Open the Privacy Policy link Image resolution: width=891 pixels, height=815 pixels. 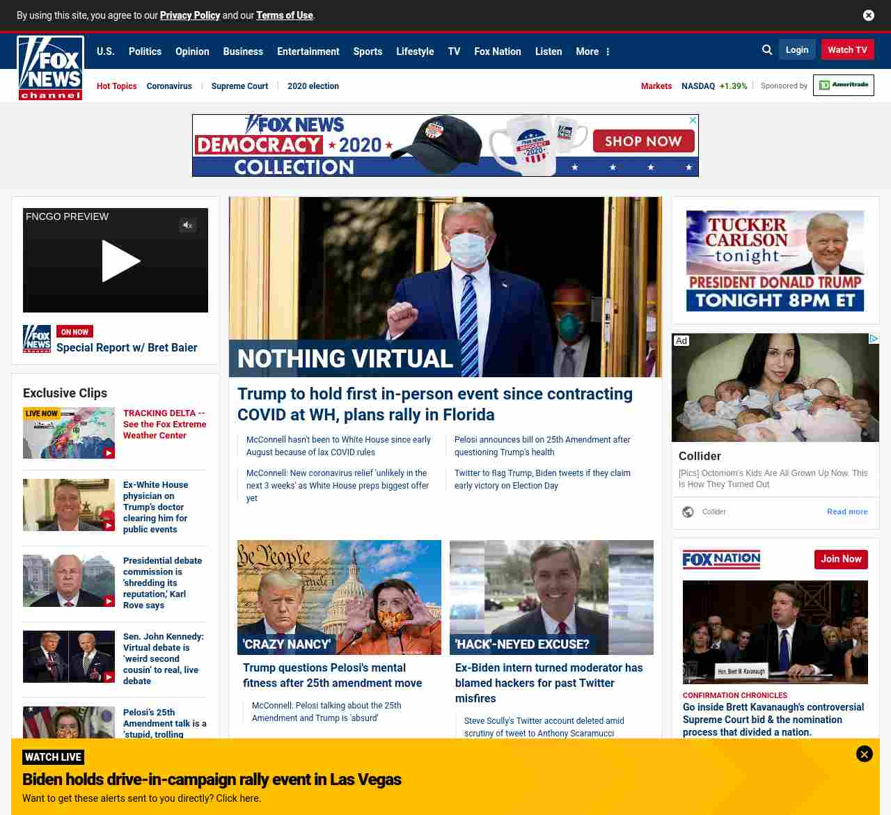(190, 15)
